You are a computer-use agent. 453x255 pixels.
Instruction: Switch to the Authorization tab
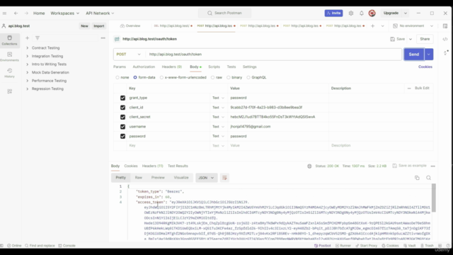[144, 67]
